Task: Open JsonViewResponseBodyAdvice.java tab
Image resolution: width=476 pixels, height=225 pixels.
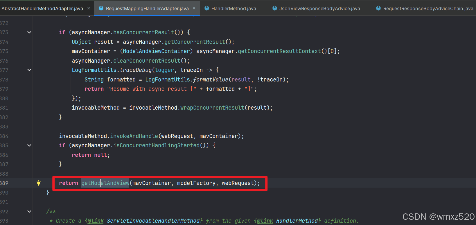Action: [319, 8]
